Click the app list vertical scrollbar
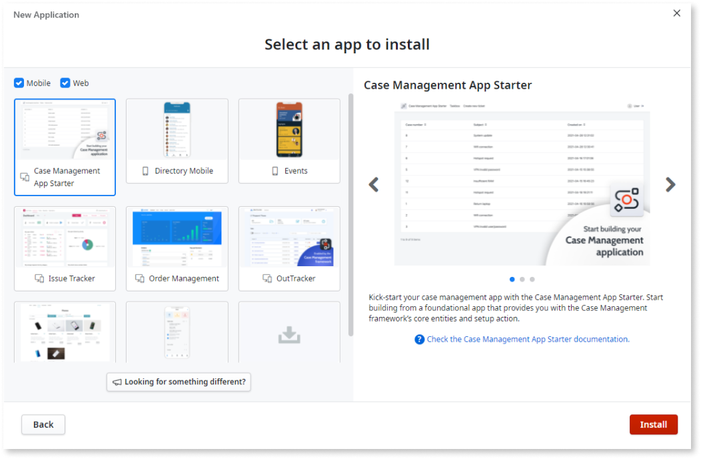The width and height of the screenshot is (701, 459). [351, 213]
